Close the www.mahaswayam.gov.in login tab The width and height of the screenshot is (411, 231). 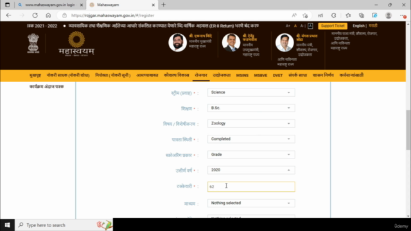click(x=82, y=4)
